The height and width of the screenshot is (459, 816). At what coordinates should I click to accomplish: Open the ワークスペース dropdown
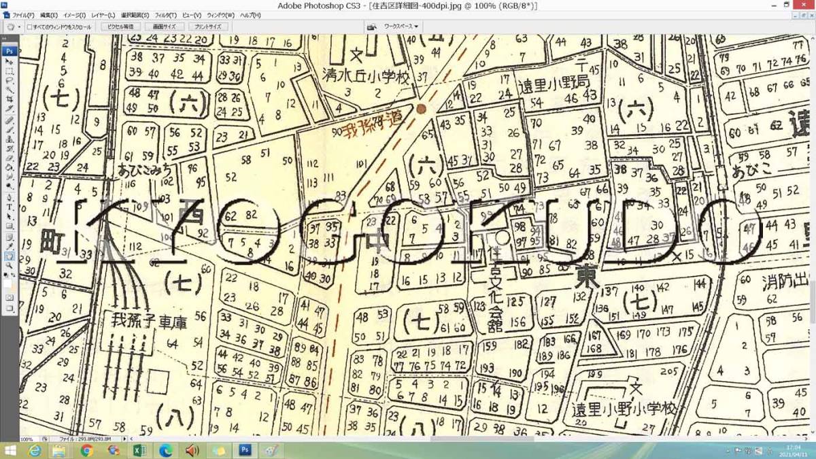(x=401, y=27)
